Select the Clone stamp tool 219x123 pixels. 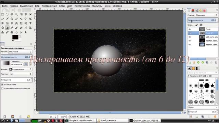pos(3,32)
